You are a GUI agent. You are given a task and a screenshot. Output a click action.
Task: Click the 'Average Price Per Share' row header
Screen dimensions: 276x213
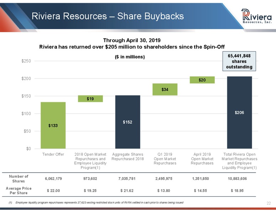click(x=18, y=191)
